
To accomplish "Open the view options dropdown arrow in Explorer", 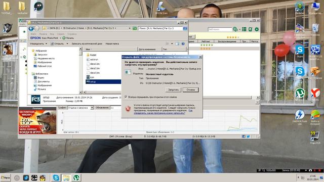I will [x=172, y=44].
